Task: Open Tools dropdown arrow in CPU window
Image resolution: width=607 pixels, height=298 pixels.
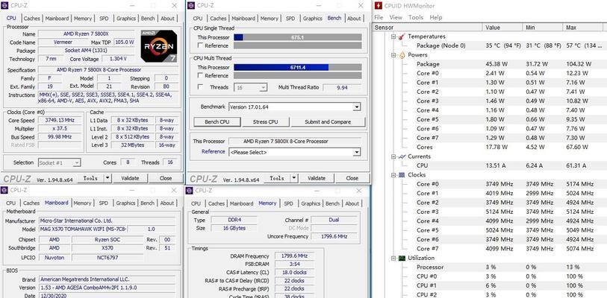Action: [108, 178]
